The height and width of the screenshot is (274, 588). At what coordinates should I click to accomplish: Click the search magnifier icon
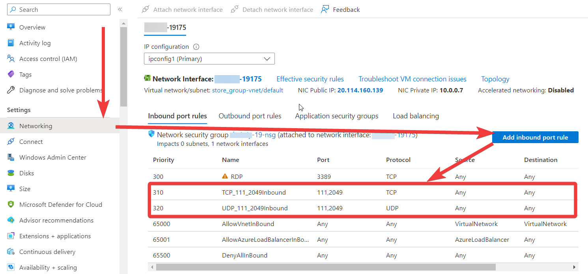14,9
